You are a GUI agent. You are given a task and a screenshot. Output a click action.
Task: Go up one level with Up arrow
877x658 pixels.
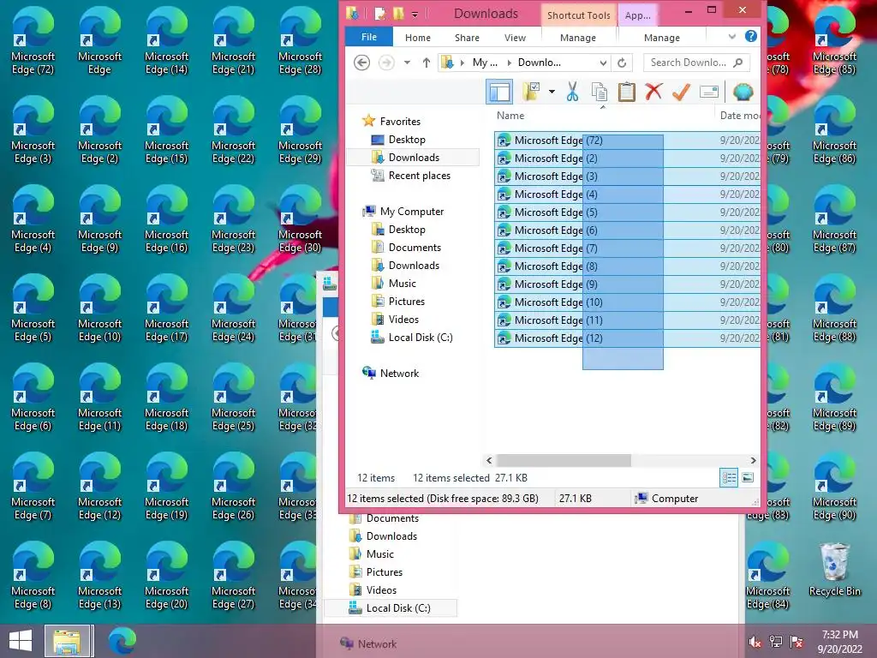click(x=427, y=63)
